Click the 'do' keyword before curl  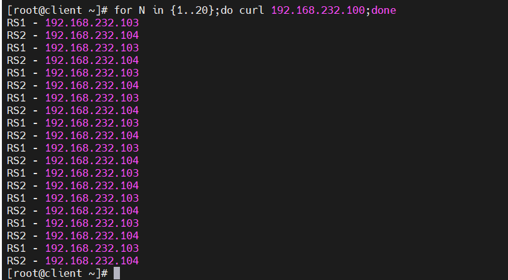click(227, 11)
